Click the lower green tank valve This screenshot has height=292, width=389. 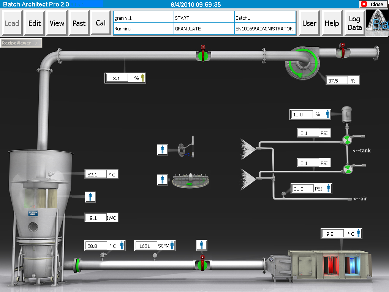click(348, 169)
